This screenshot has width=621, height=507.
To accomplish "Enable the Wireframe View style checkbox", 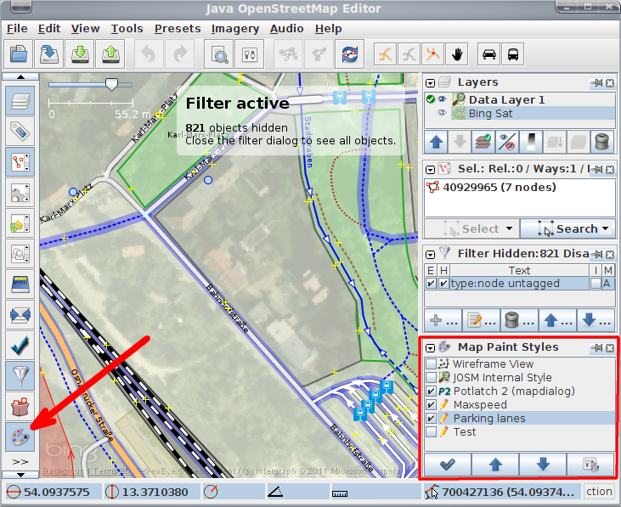I will 432,364.
